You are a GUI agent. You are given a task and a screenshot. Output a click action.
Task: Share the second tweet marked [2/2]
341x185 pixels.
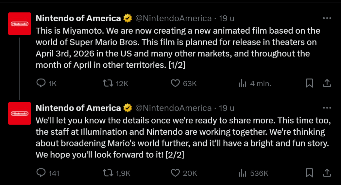click(x=327, y=173)
